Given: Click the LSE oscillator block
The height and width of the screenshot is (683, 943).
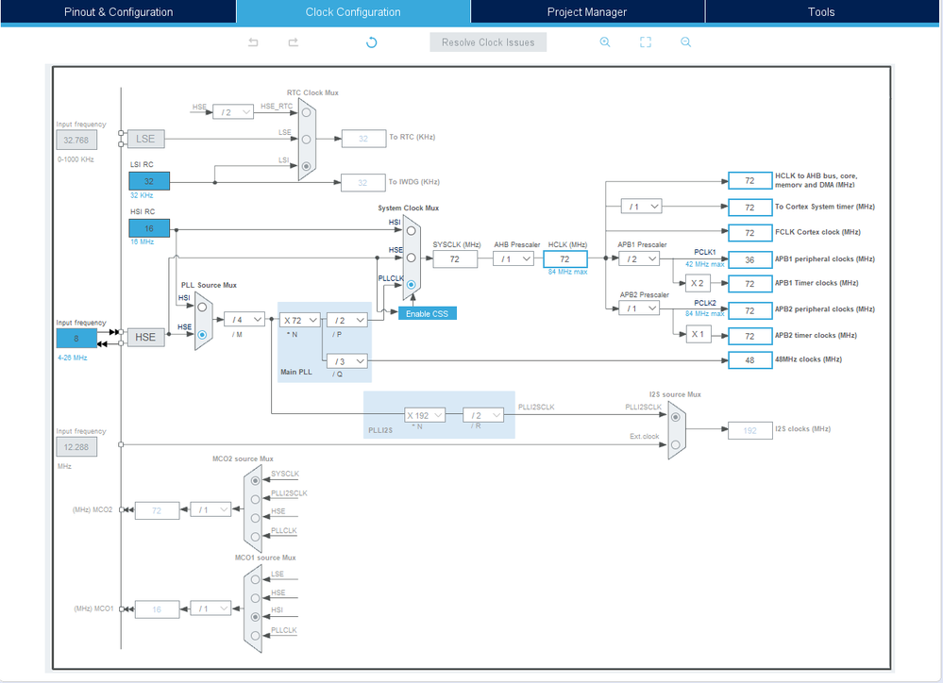Looking at the screenshot, I should [145, 139].
